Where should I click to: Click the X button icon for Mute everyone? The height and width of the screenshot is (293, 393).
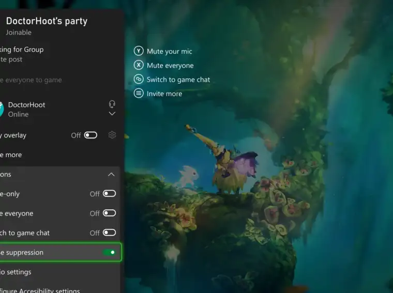[139, 65]
